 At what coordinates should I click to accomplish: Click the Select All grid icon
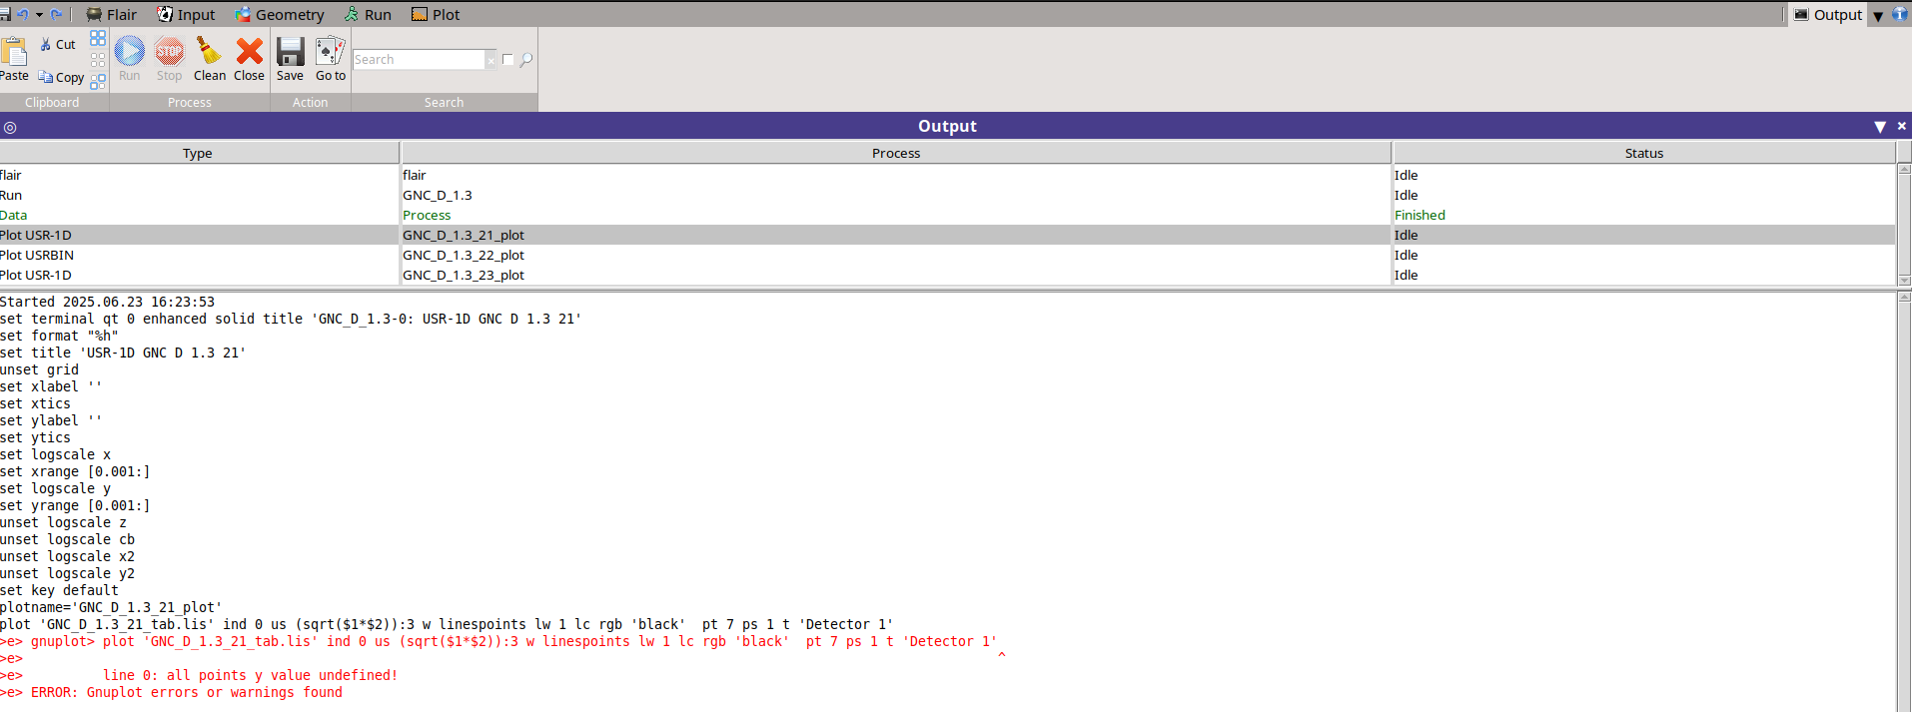pyautogui.click(x=98, y=38)
